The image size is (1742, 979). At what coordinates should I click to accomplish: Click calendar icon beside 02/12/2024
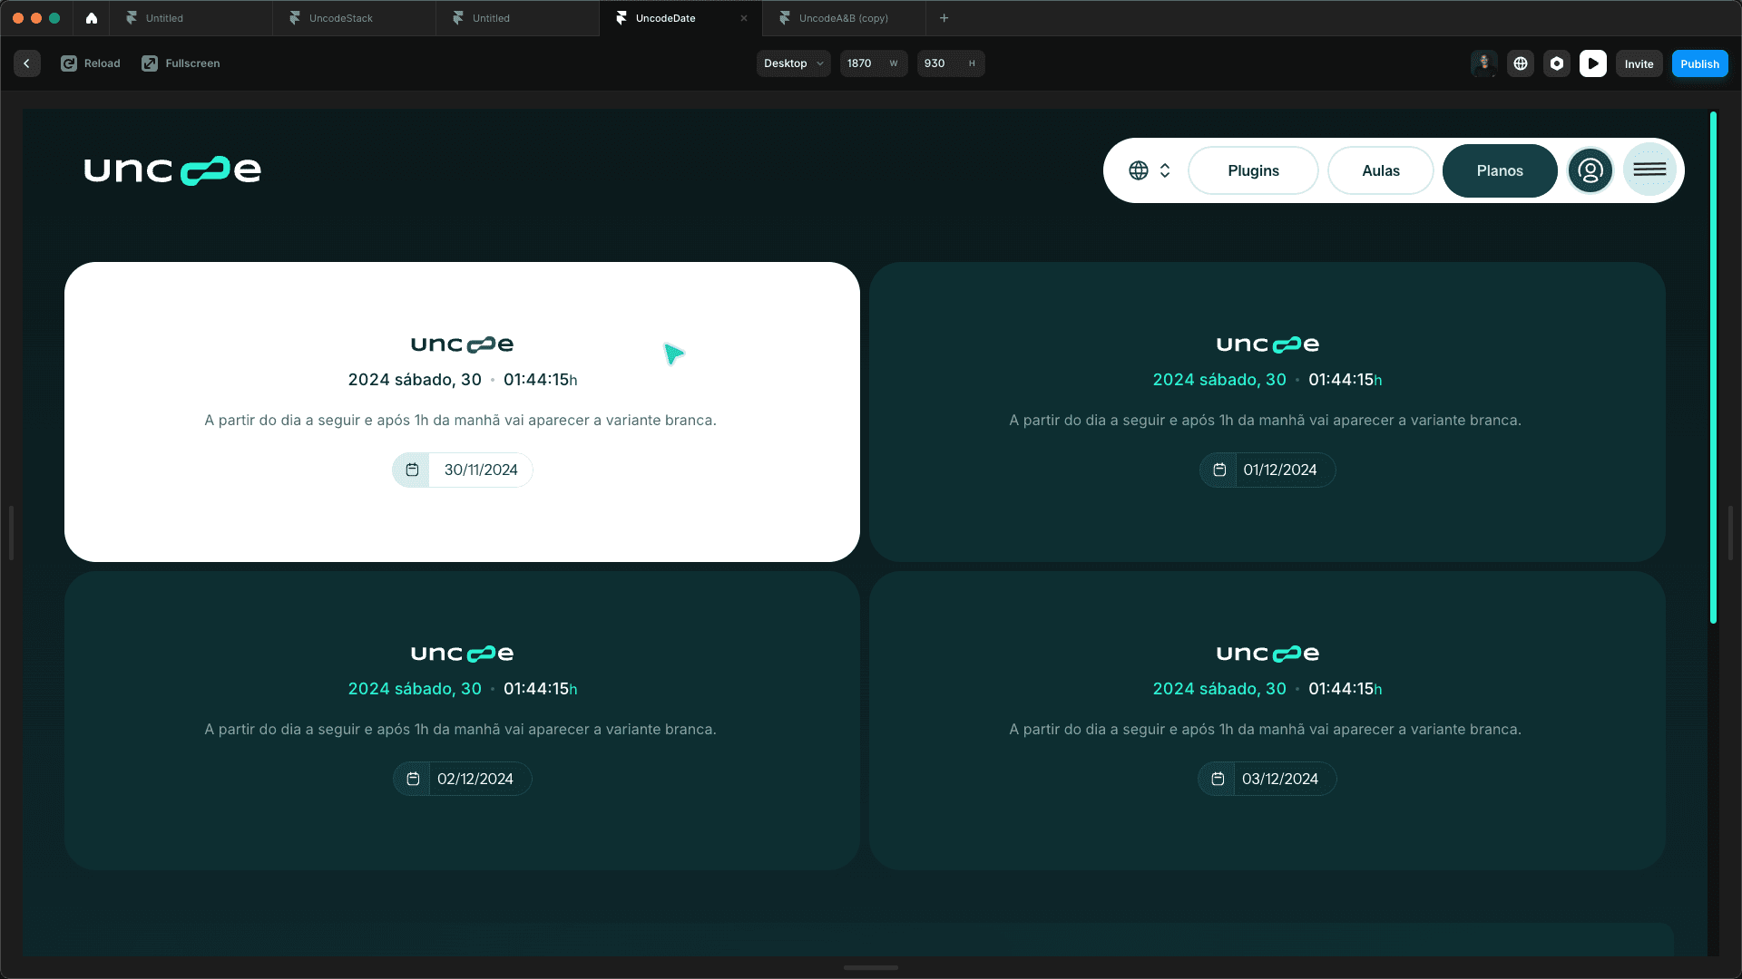pos(413,779)
